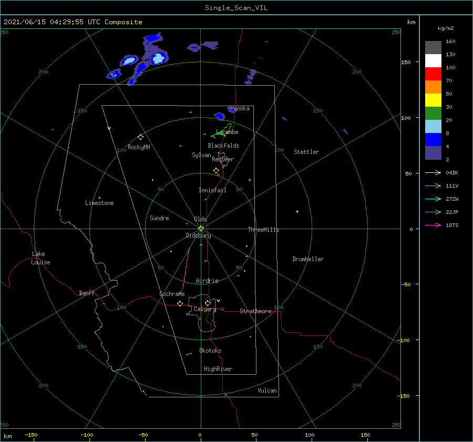
Task: Click the Didsbury town label
Action: point(198,235)
